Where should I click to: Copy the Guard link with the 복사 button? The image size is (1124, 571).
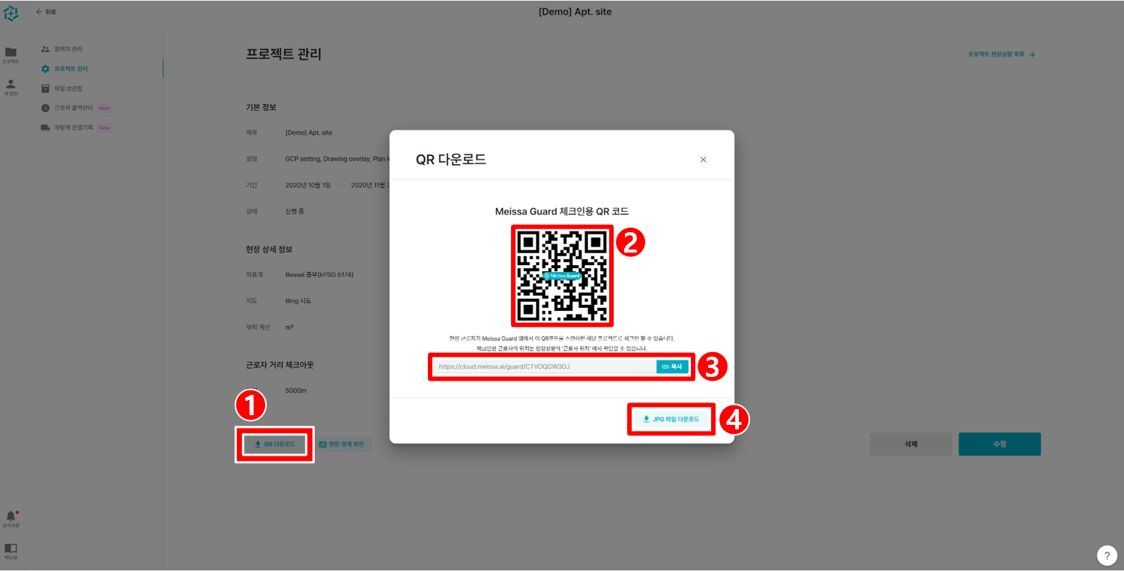coord(672,366)
